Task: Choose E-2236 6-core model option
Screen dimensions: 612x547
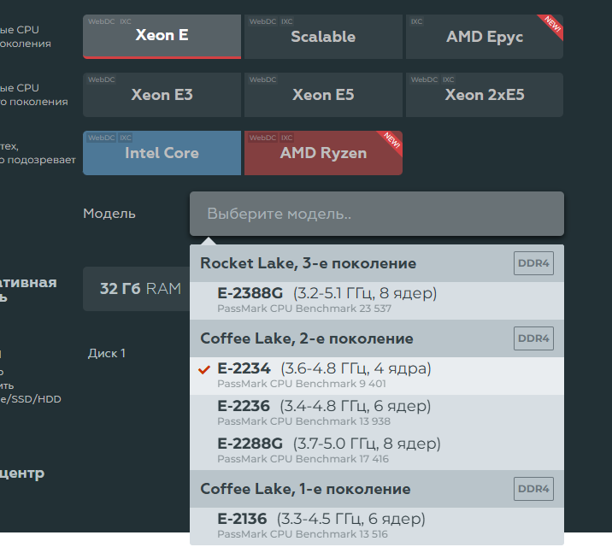Action: pos(377,413)
